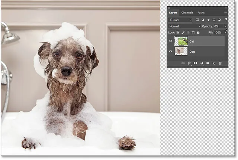Click the pixel layer filter icon
The width and height of the screenshot is (238, 160).
click(x=197, y=20)
